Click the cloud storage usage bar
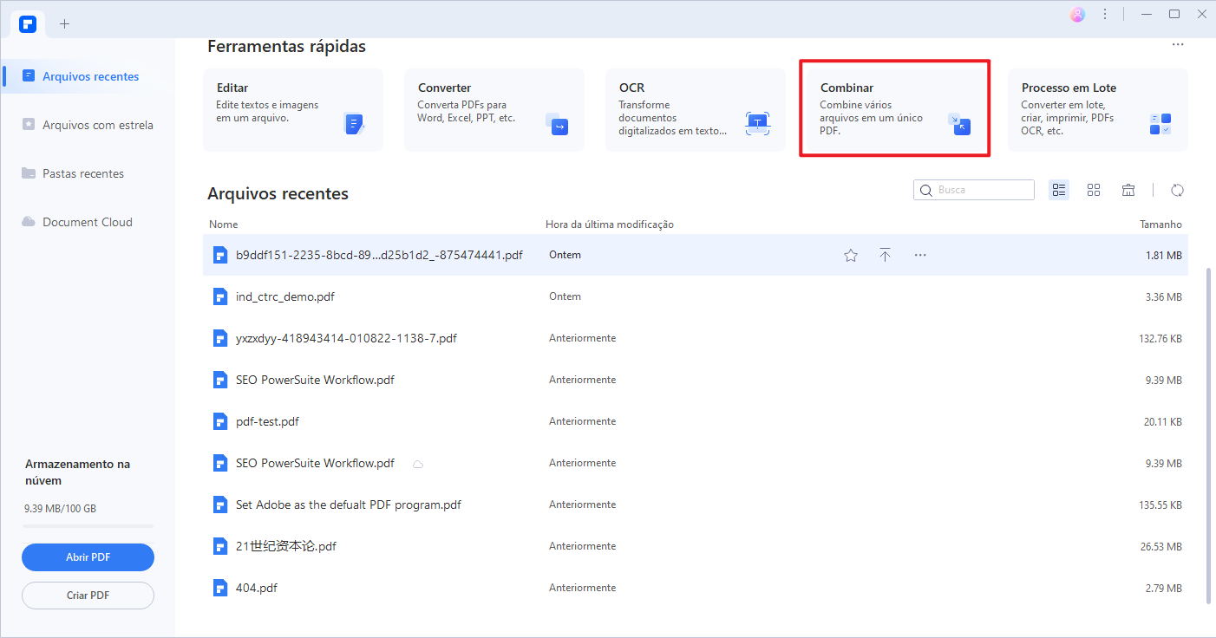Image resolution: width=1216 pixels, height=638 pixels. (88, 525)
